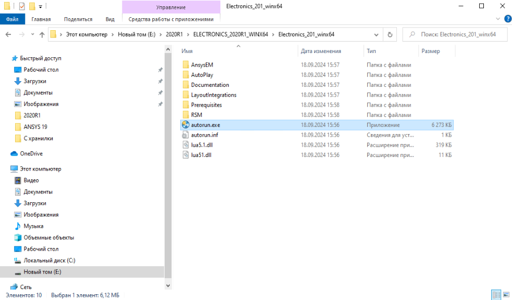
Task: Open Видео under Этот компьютер
Action: click(31, 180)
